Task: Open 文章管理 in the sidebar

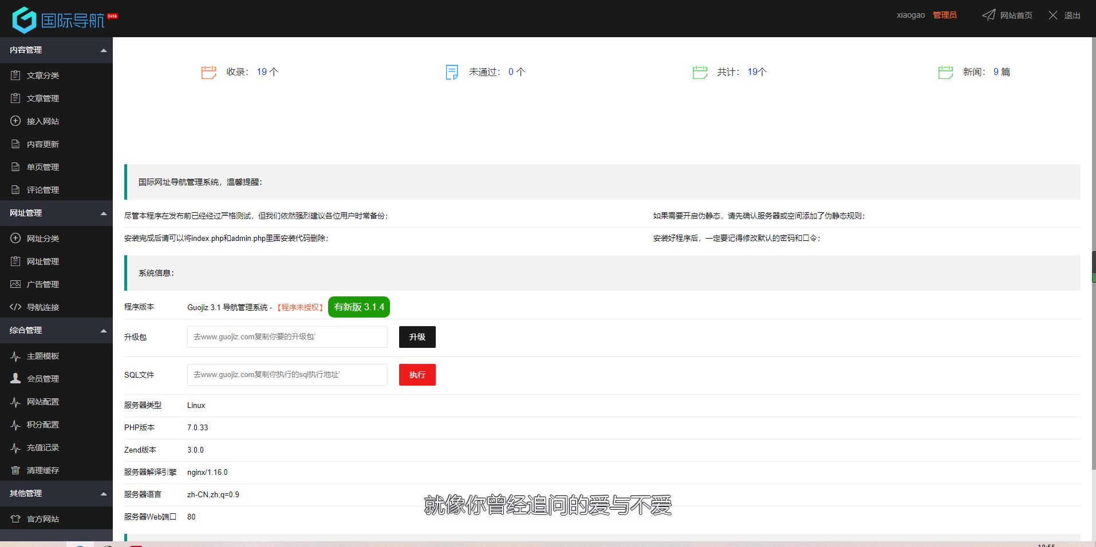Action: (x=42, y=98)
